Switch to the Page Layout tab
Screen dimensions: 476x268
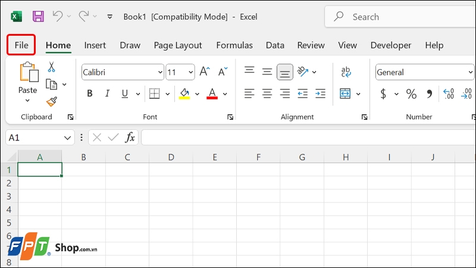pos(178,45)
